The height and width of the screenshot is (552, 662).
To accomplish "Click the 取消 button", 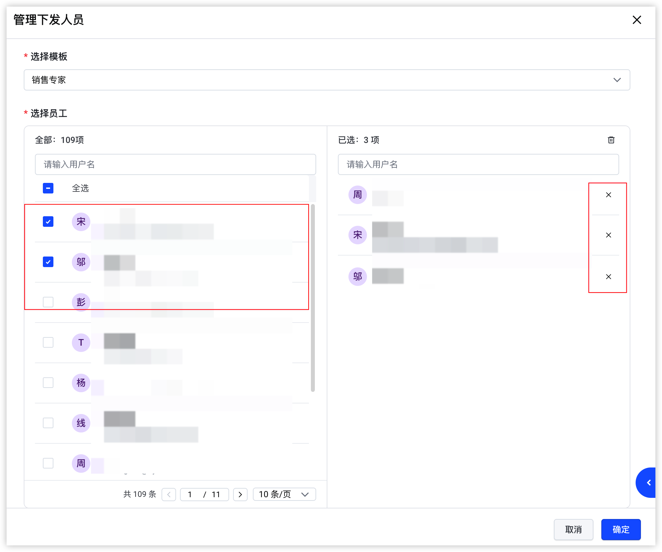I will [573, 530].
